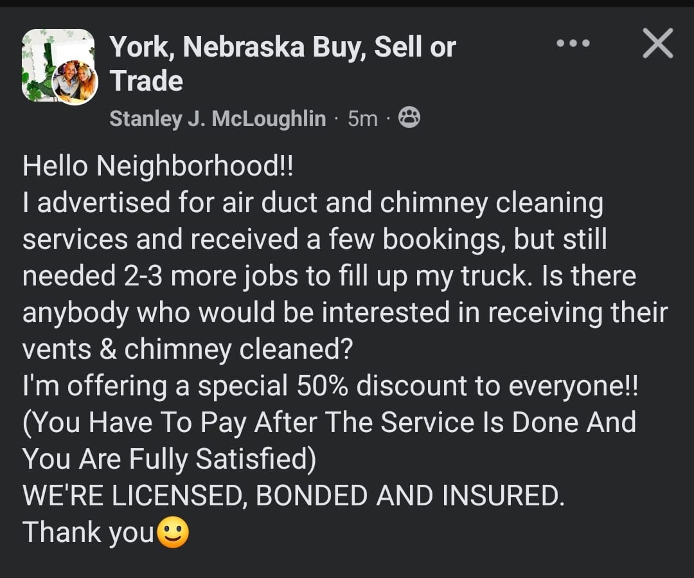Image resolution: width=694 pixels, height=578 pixels.
Task: Click the group members icon next to timestamp
Action: pyautogui.click(x=409, y=118)
